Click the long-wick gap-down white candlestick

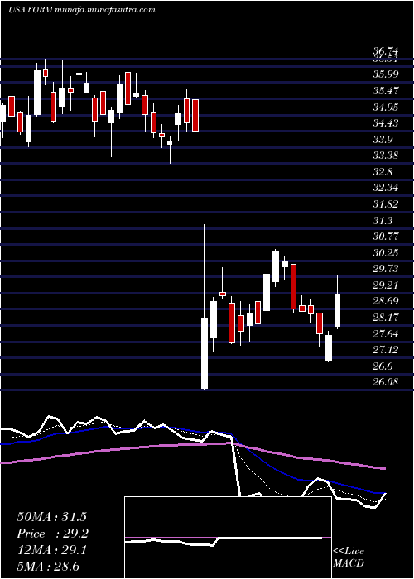(x=204, y=307)
